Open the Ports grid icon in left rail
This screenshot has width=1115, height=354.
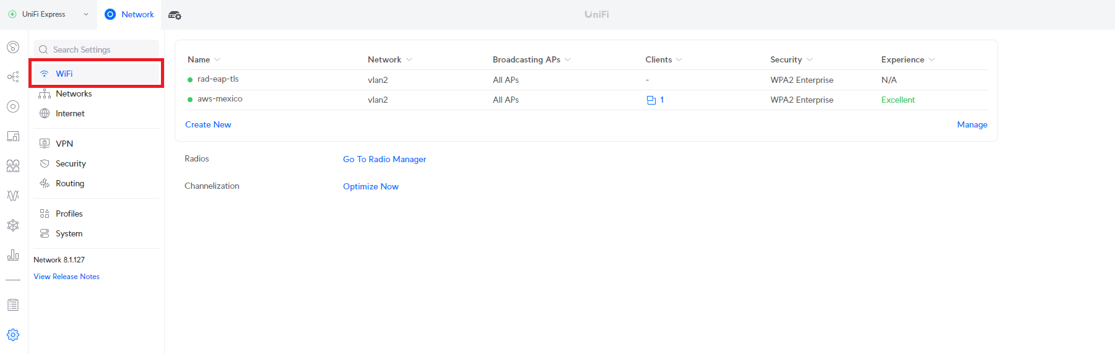pyautogui.click(x=13, y=166)
